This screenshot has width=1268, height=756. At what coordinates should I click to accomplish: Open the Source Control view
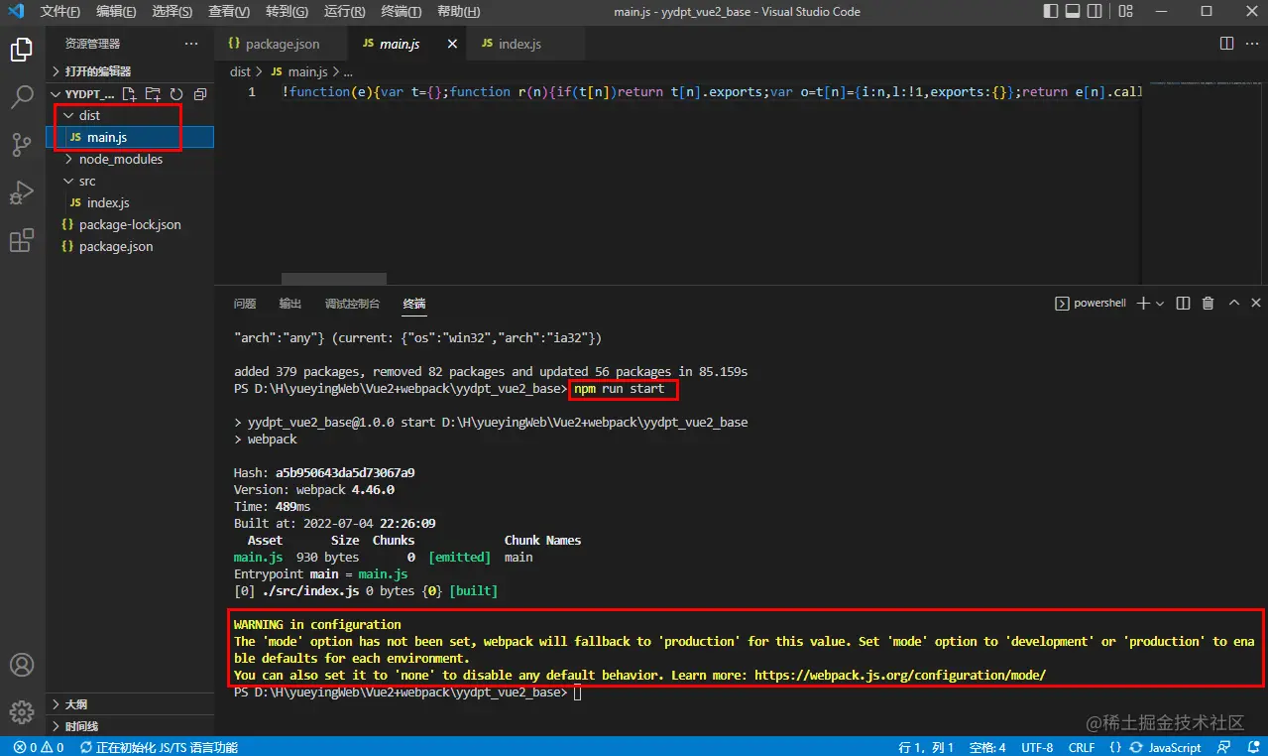pos(22,145)
